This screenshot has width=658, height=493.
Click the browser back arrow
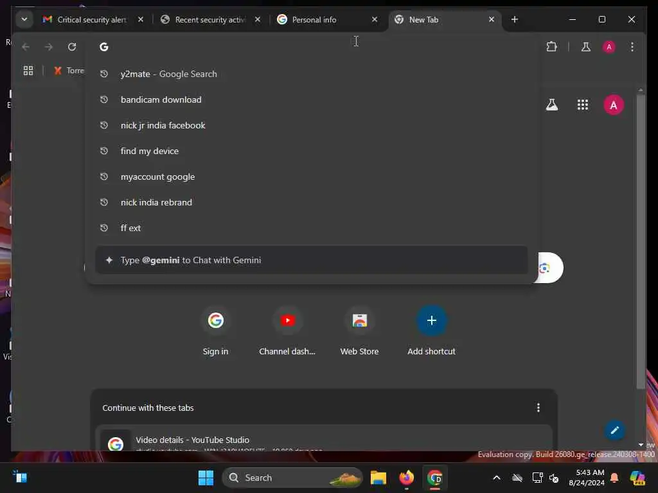tap(26, 46)
